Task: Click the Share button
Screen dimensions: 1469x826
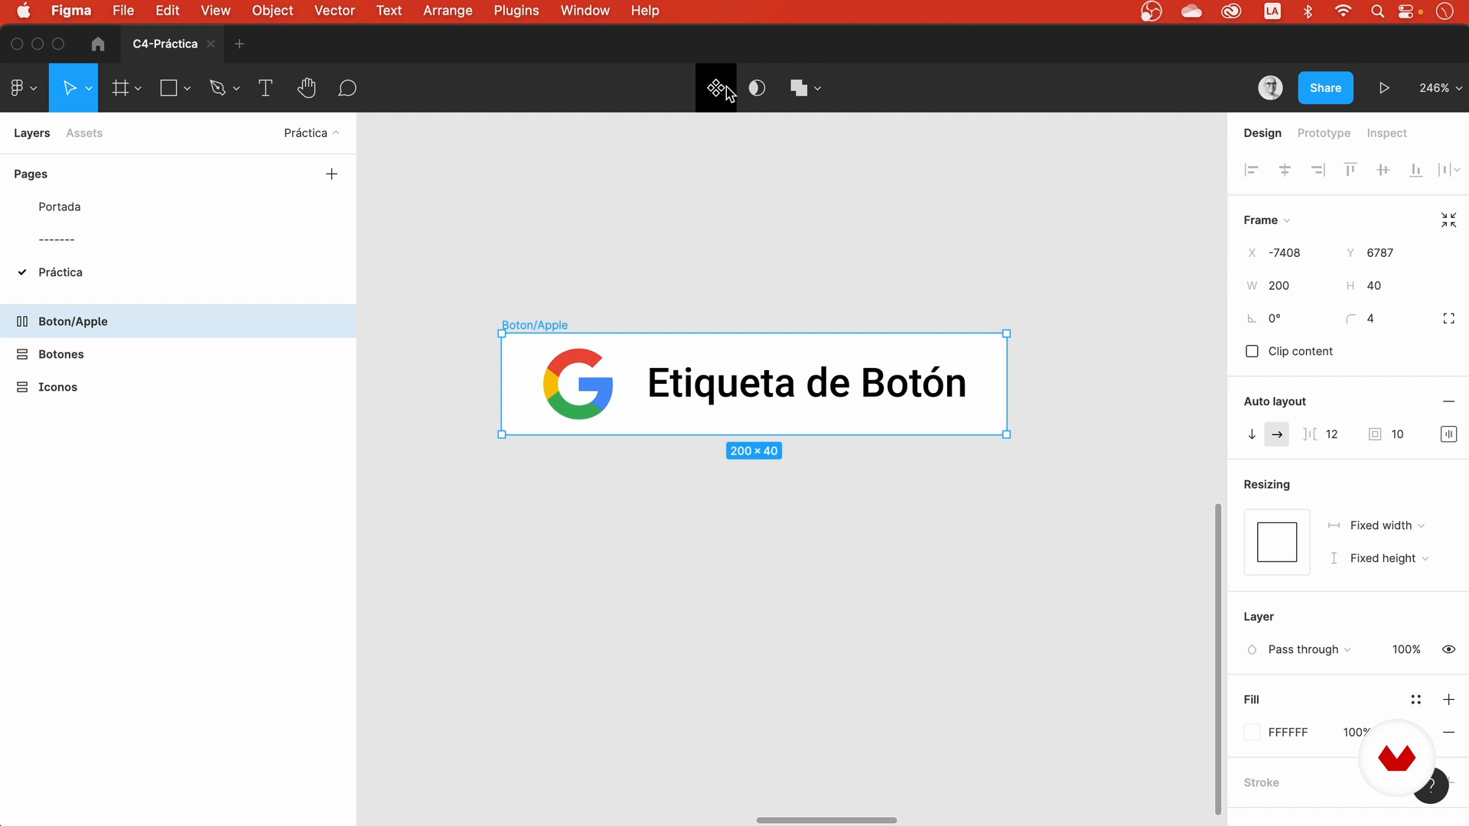Action: pyautogui.click(x=1325, y=88)
